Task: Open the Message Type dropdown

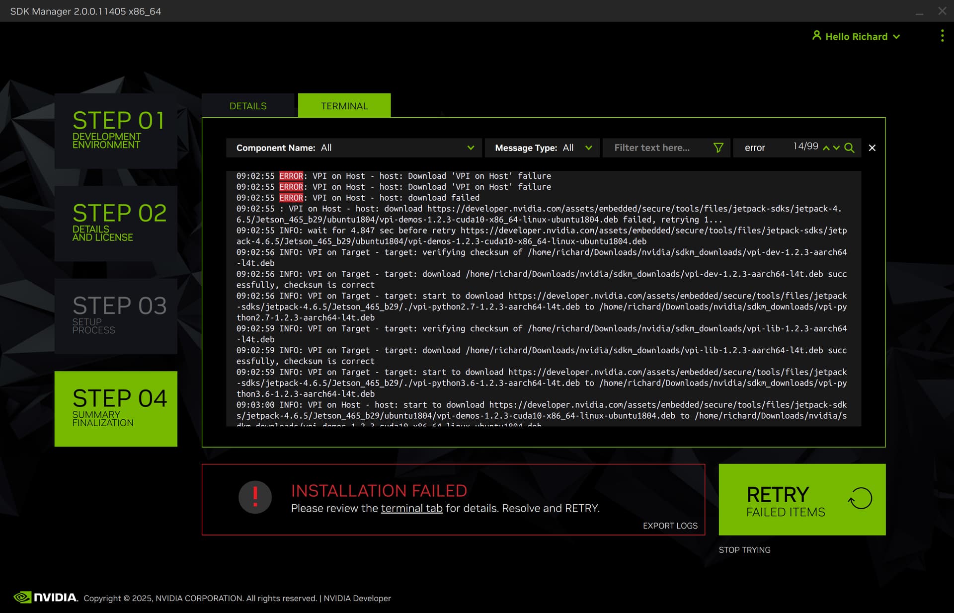Action: click(542, 148)
